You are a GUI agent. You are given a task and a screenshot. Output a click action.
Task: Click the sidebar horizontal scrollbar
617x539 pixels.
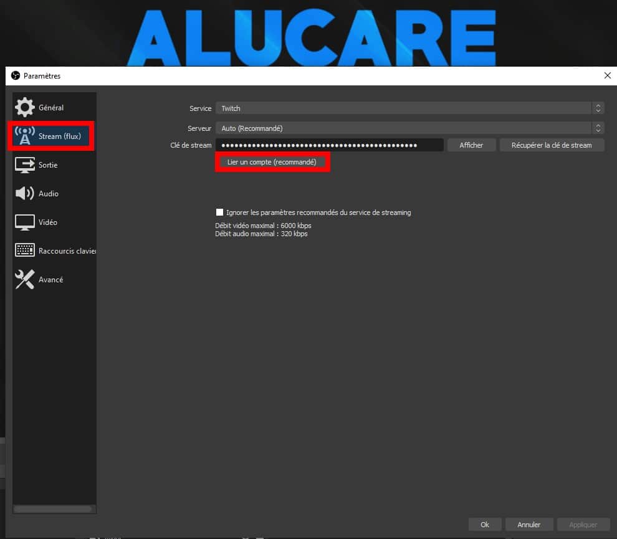point(54,508)
